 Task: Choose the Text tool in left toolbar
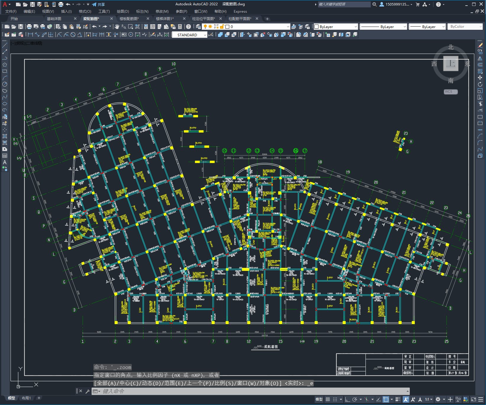point(5,162)
